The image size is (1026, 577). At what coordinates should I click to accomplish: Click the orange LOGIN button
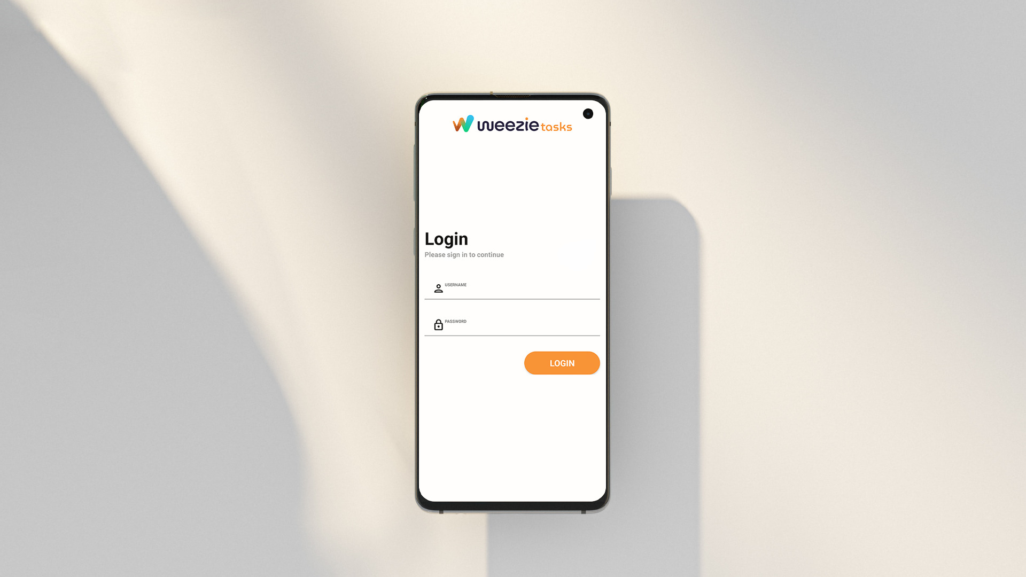click(562, 363)
